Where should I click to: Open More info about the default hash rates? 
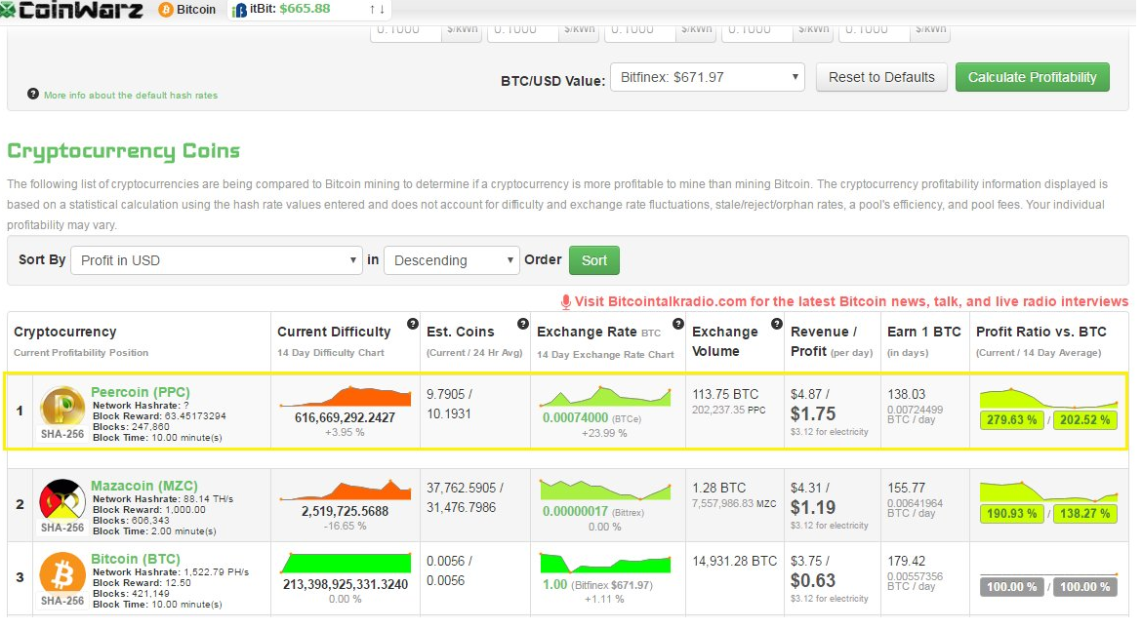point(131,96)
